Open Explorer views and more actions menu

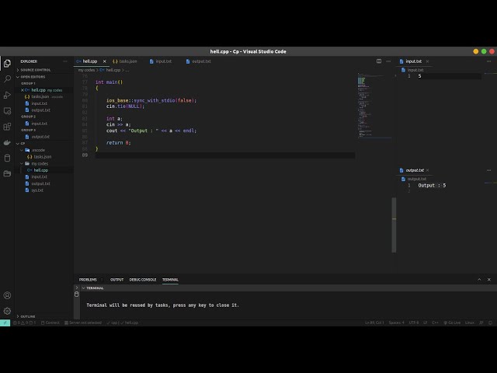pyautogui.click(x=65, y=61)
